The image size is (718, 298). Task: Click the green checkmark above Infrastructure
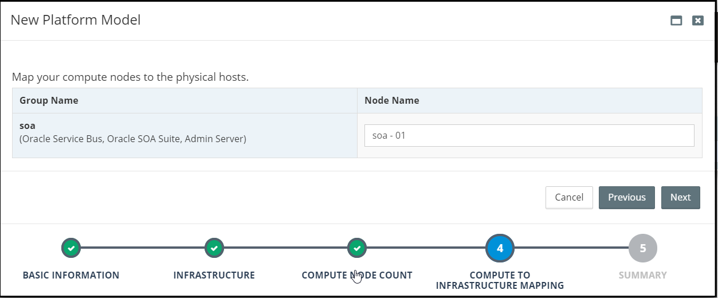[214, 248]
